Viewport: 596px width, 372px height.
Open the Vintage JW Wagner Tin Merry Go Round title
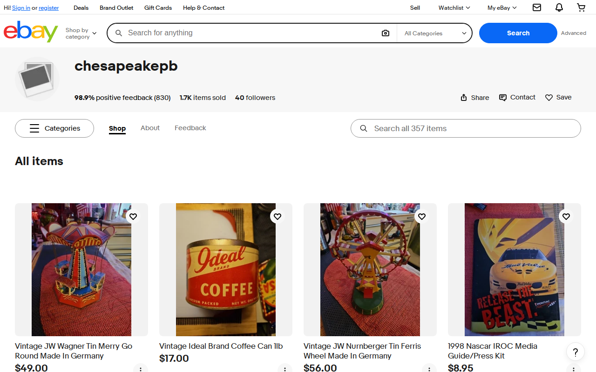(x=74, y=351)
